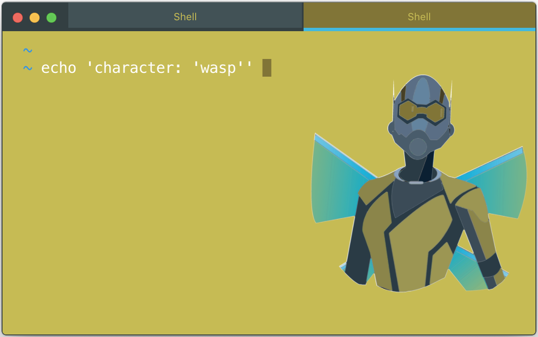Screen dimensions: 538x337
Task: Place the cursor at the terminal block cursor
Action: point(267,68)
